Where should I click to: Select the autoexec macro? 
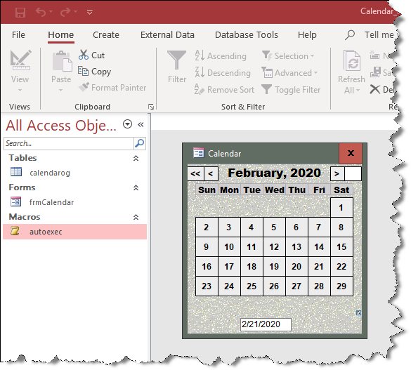click(x=74, y=232)
